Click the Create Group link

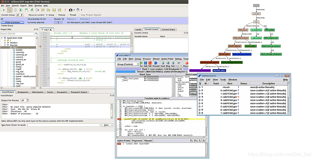7,26
